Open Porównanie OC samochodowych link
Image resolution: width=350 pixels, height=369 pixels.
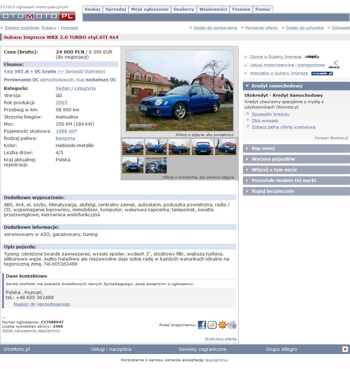coord(60,80)
